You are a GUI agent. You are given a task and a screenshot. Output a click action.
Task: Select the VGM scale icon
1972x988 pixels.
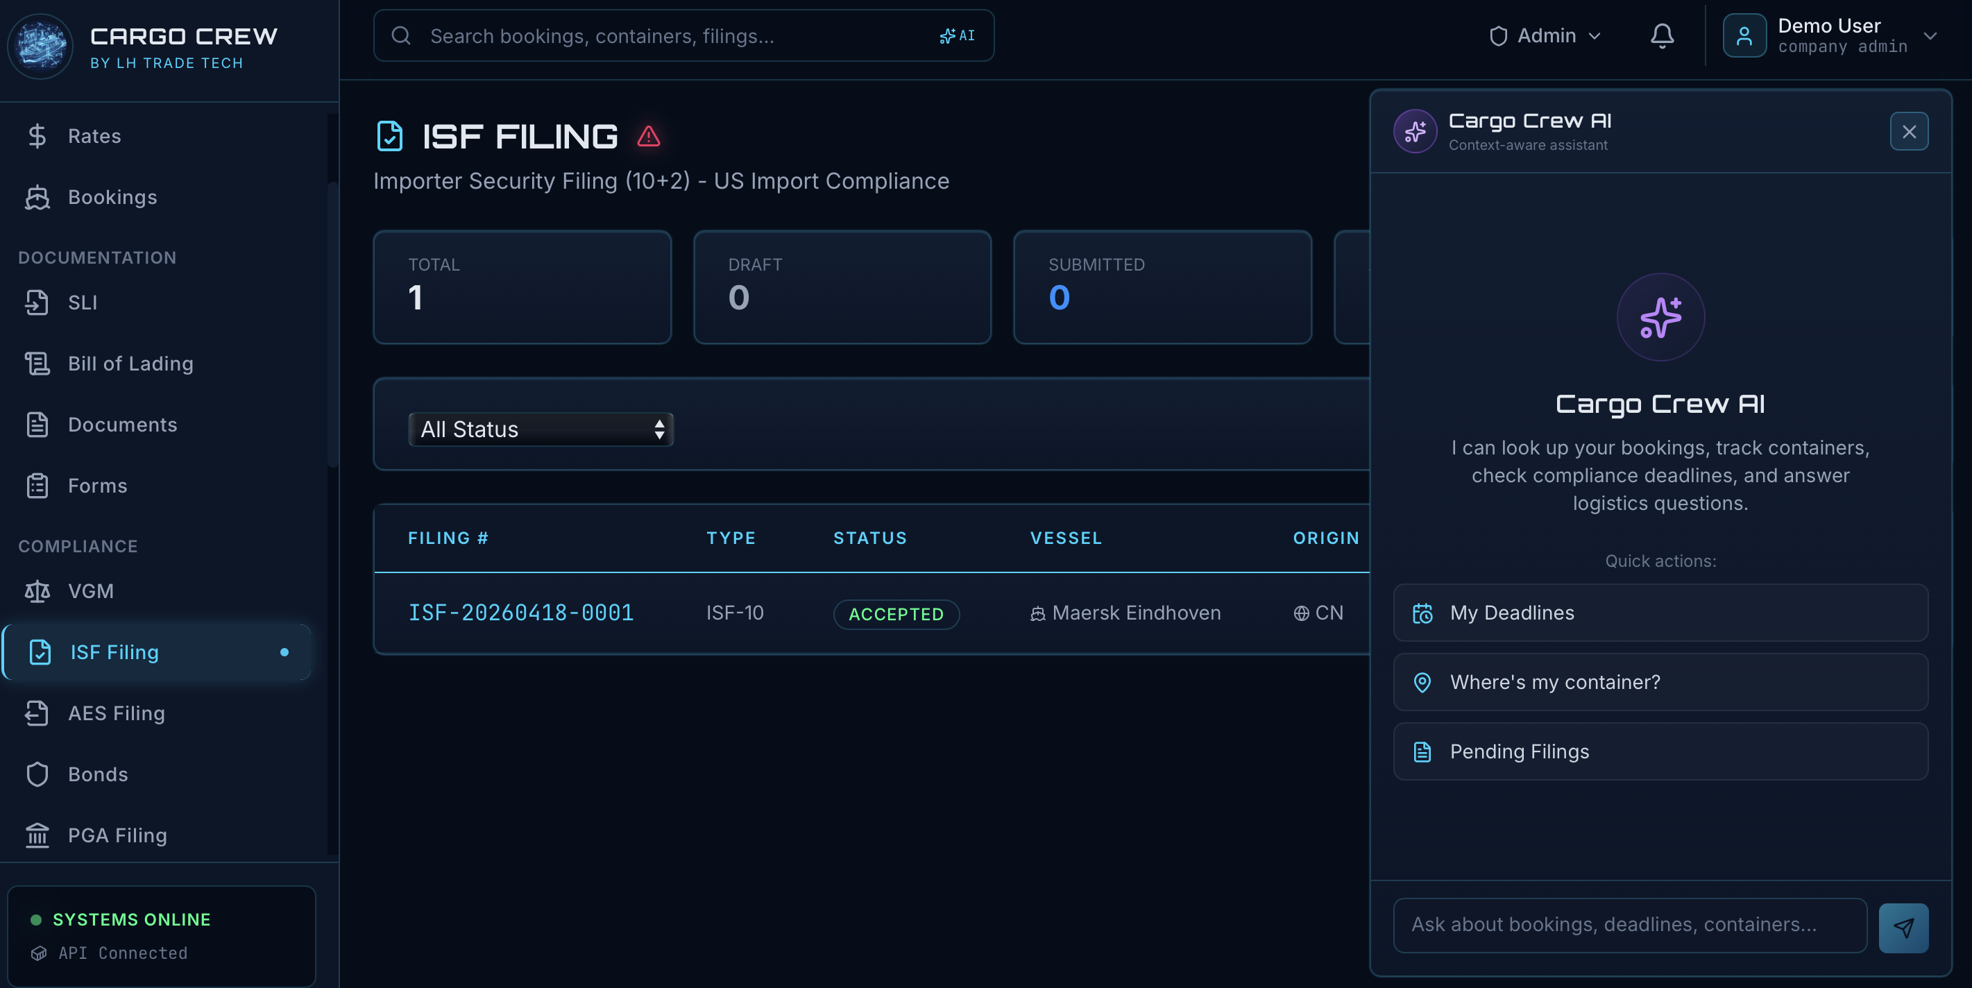point(37,591)
